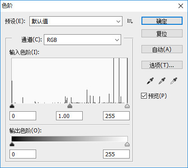Select the gray point eyedropper
188x168 pixels.
point(162,81)
